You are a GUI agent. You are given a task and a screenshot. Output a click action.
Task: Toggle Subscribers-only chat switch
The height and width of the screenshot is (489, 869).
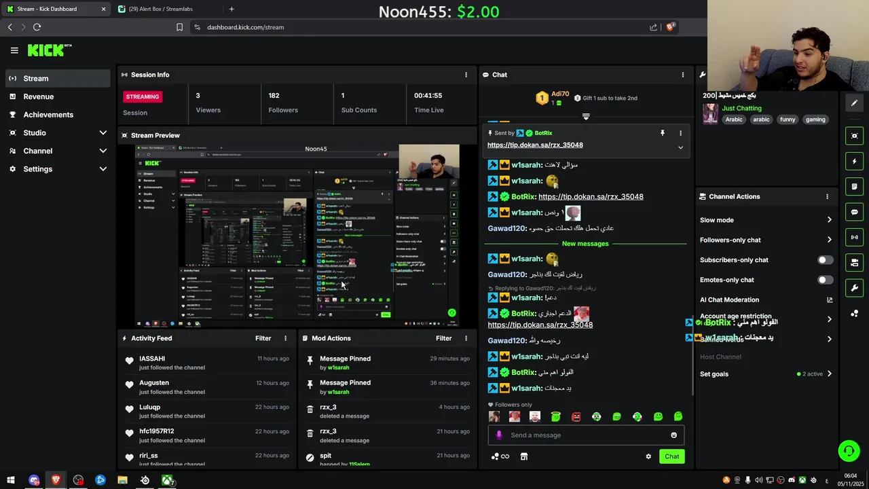click(825, 260)
